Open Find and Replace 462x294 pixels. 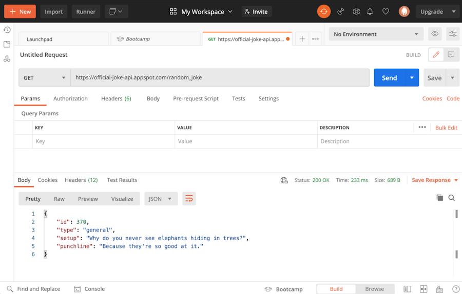[x=33, y=289]
